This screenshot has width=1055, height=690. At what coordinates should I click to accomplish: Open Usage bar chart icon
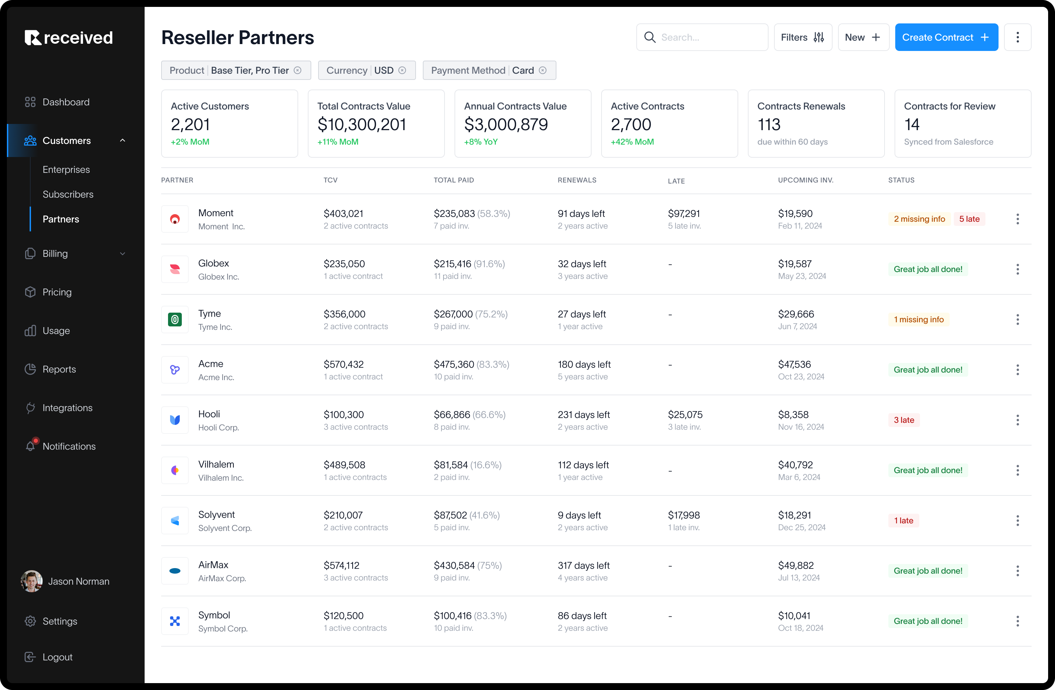[x=30, y=331]
